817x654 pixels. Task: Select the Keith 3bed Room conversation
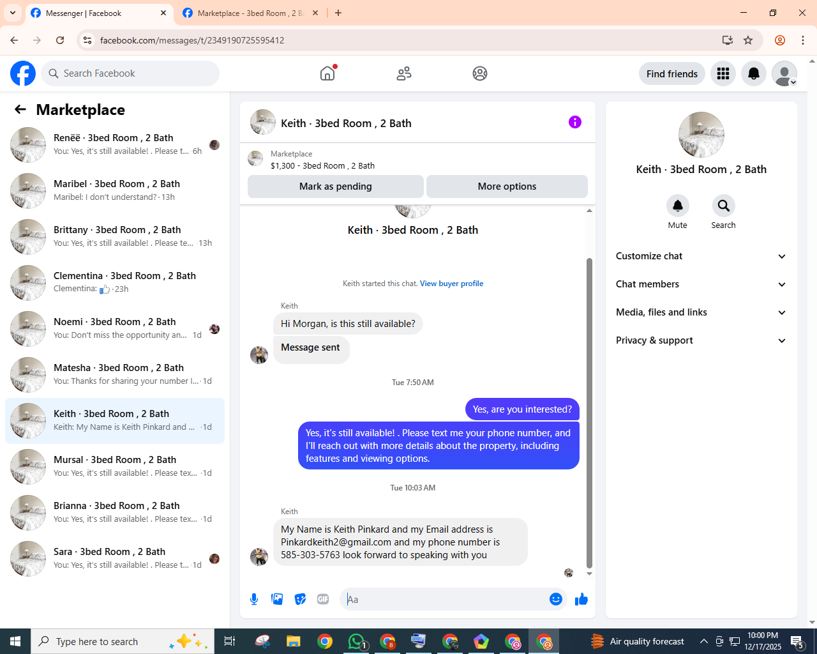(x=115, y=421)
